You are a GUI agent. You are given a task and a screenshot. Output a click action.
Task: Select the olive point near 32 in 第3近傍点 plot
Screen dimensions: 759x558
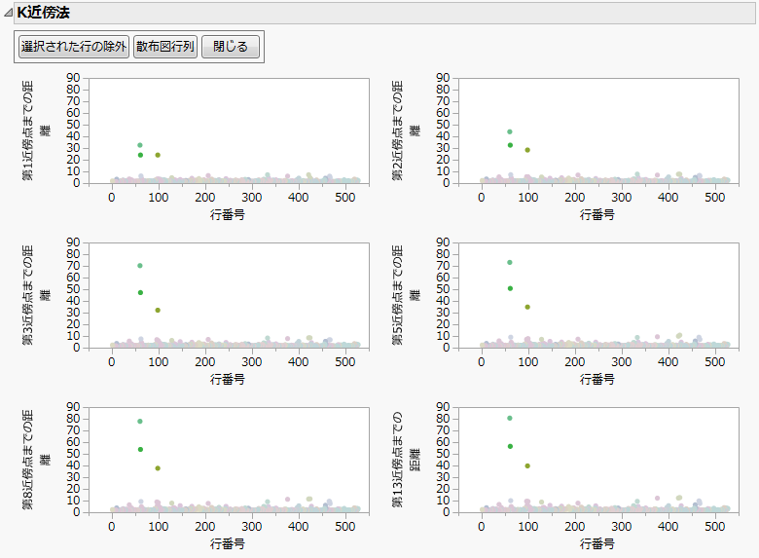point(158,310)
